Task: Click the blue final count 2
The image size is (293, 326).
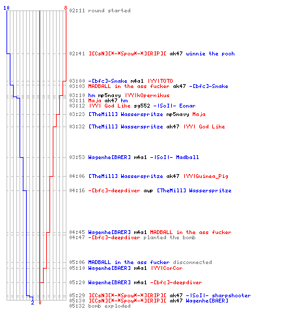Action: 33,303
